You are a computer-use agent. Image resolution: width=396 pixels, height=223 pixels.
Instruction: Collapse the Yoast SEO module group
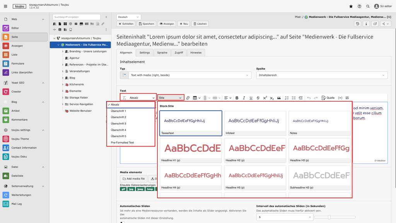(x=43, y=83)
